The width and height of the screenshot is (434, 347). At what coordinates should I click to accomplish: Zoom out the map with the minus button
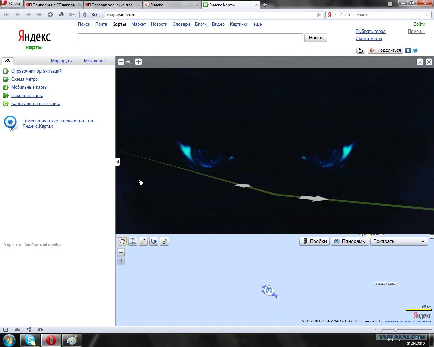pos(121,252)
